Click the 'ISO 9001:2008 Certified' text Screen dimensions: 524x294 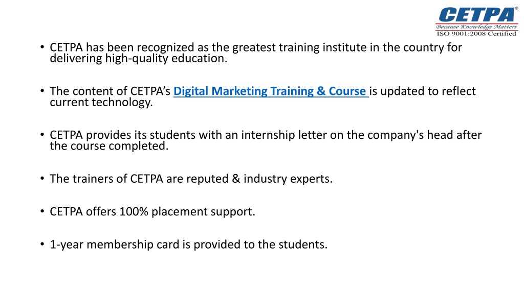point(476,34)
